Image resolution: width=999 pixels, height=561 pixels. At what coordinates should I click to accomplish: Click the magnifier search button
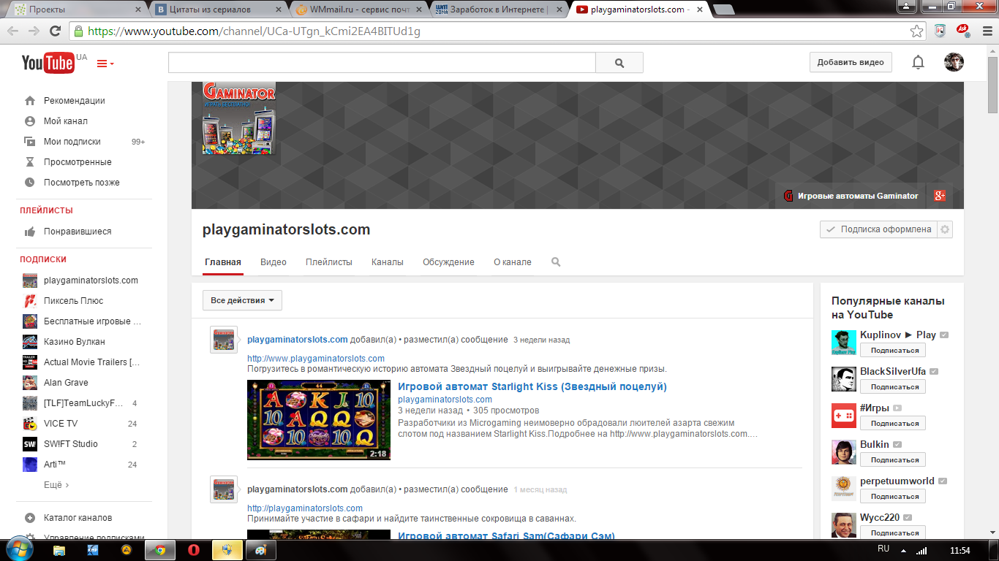tap(619, 63)
